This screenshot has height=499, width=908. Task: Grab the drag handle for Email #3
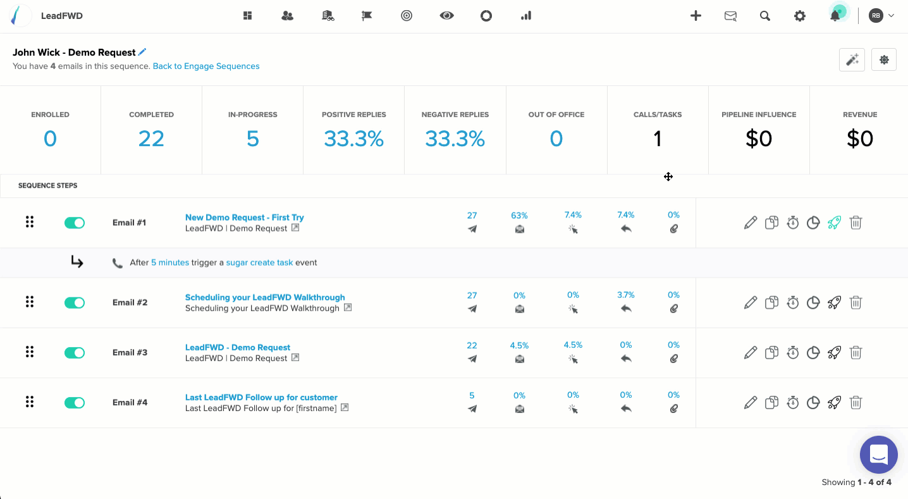click(x=30, y=352)
